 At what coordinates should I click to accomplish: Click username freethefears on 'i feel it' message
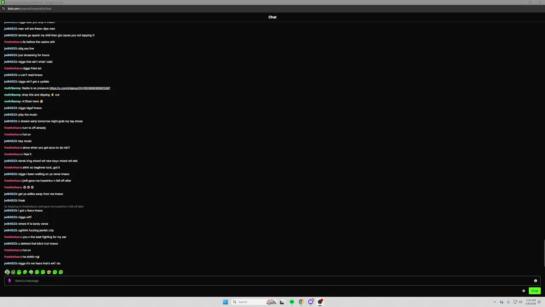pos(13,154)
